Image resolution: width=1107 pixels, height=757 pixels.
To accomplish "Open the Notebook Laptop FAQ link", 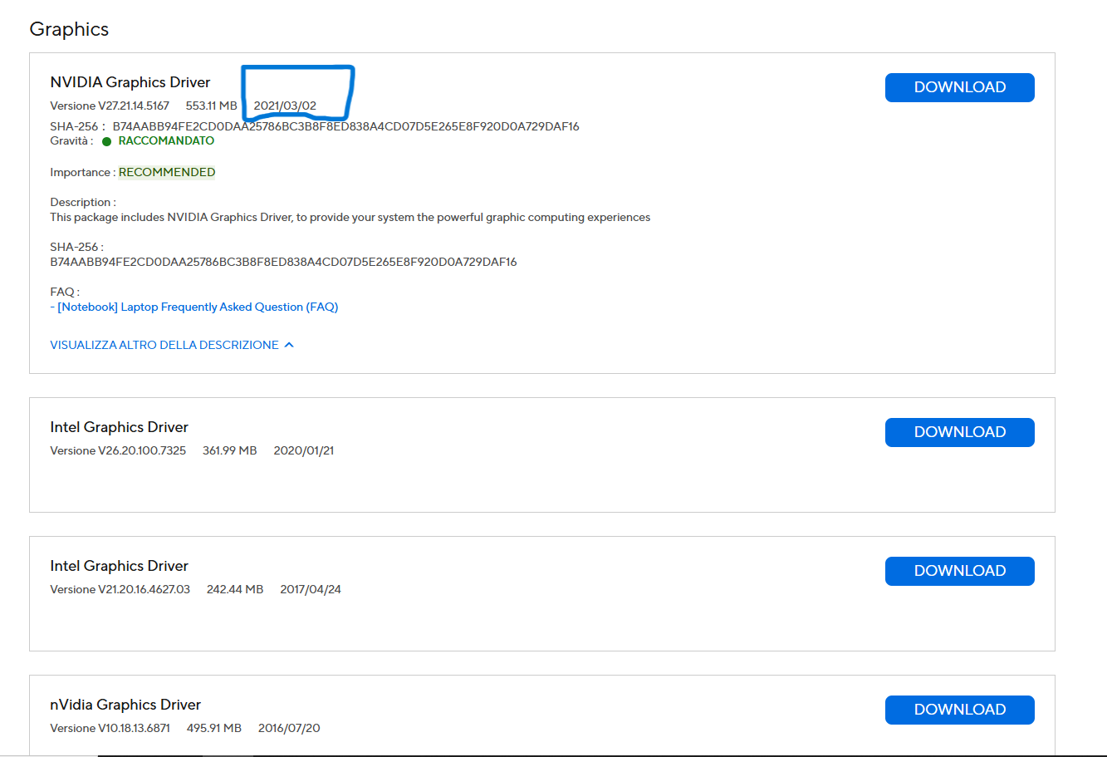I will click(x=198, y=307).
